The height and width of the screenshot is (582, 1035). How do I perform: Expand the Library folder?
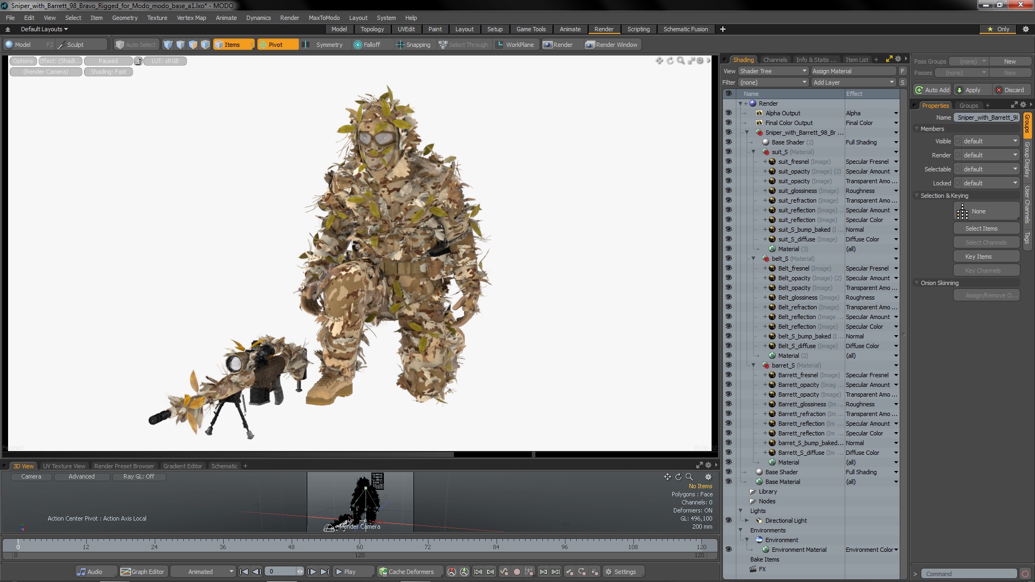click(x=753, y=491)
